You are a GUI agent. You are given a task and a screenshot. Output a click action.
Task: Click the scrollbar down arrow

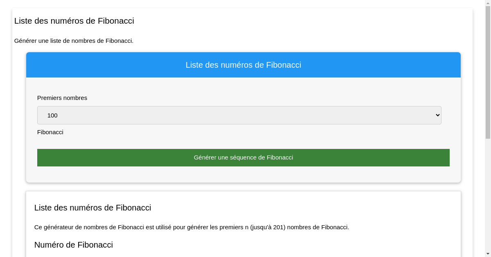pos(488,254)
